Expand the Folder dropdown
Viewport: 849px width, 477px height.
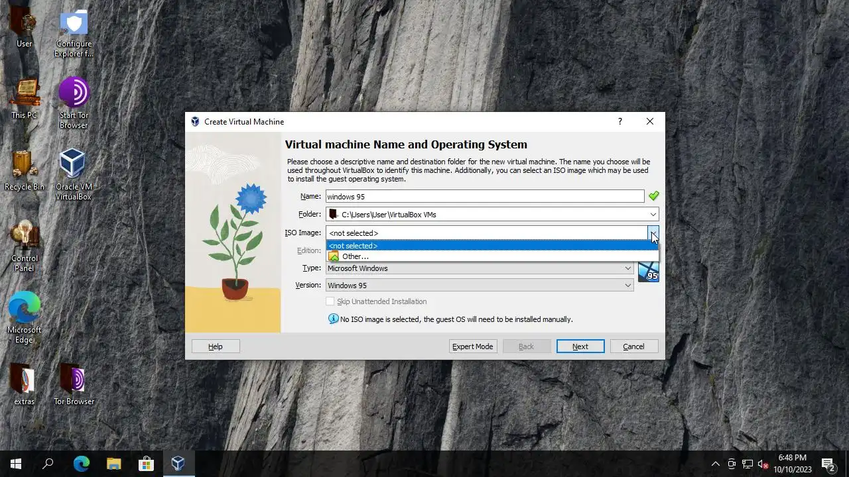[x=653, y=215]
